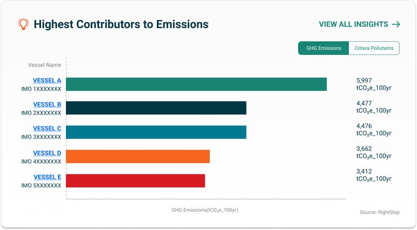The height and width of the screenshot is (230, 417).
Task: Click the 4,476 tCO2e_100yr value
Action: coord(374,130)
